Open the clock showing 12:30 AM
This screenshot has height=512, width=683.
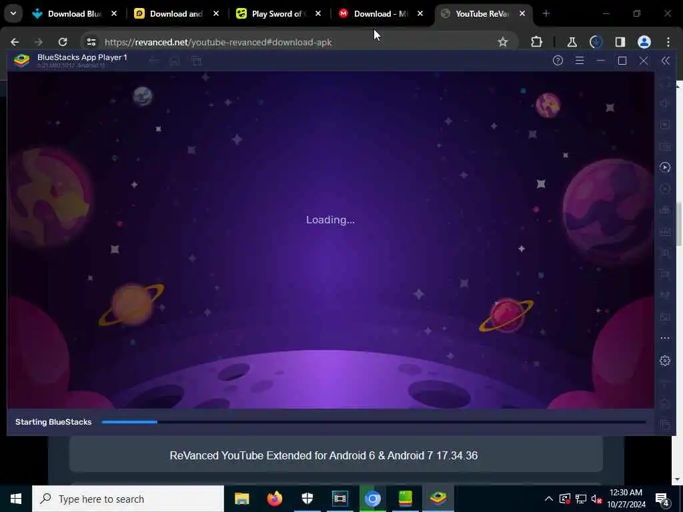coord(626,499)
